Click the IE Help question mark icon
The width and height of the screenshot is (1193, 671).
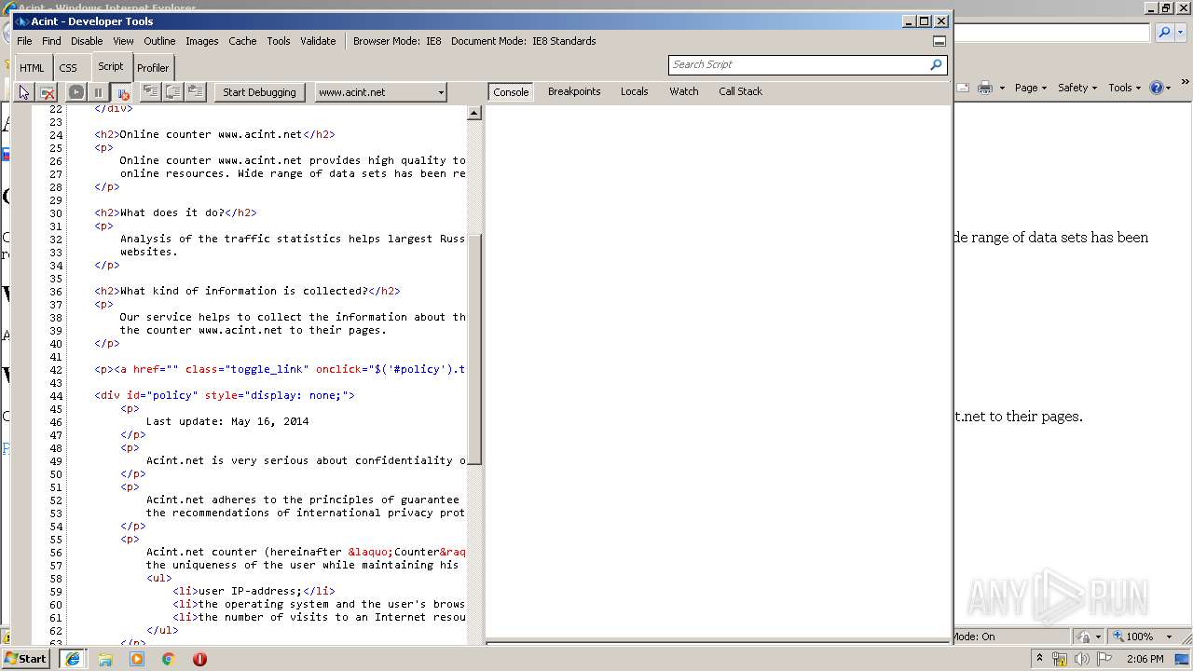(x=1157, y=88)
